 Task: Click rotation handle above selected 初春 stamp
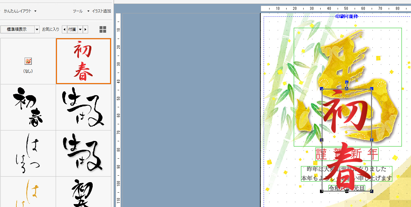[x=346, y=82]
